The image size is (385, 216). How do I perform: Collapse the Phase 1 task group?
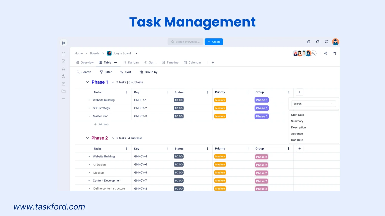click(87, 82)
